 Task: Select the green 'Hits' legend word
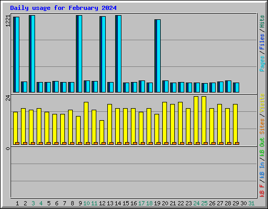pyautogui.click(x=262, y=21)
